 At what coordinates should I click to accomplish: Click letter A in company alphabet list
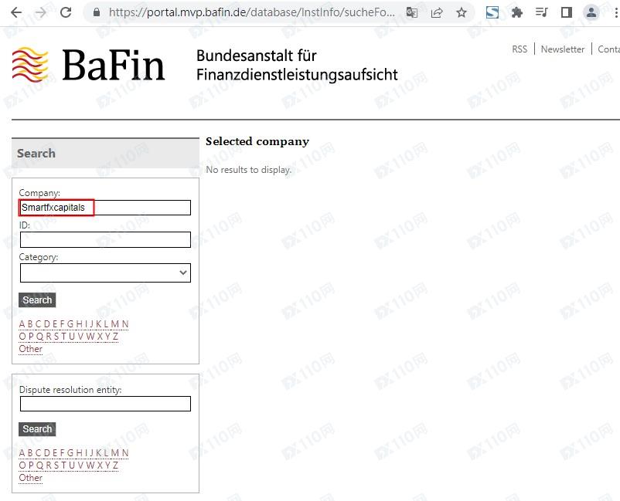[x=22, y=324]
